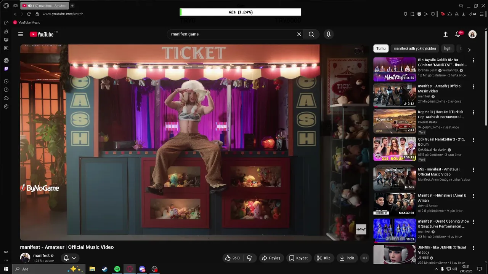Open the browser profile icon

coord(456,14)
